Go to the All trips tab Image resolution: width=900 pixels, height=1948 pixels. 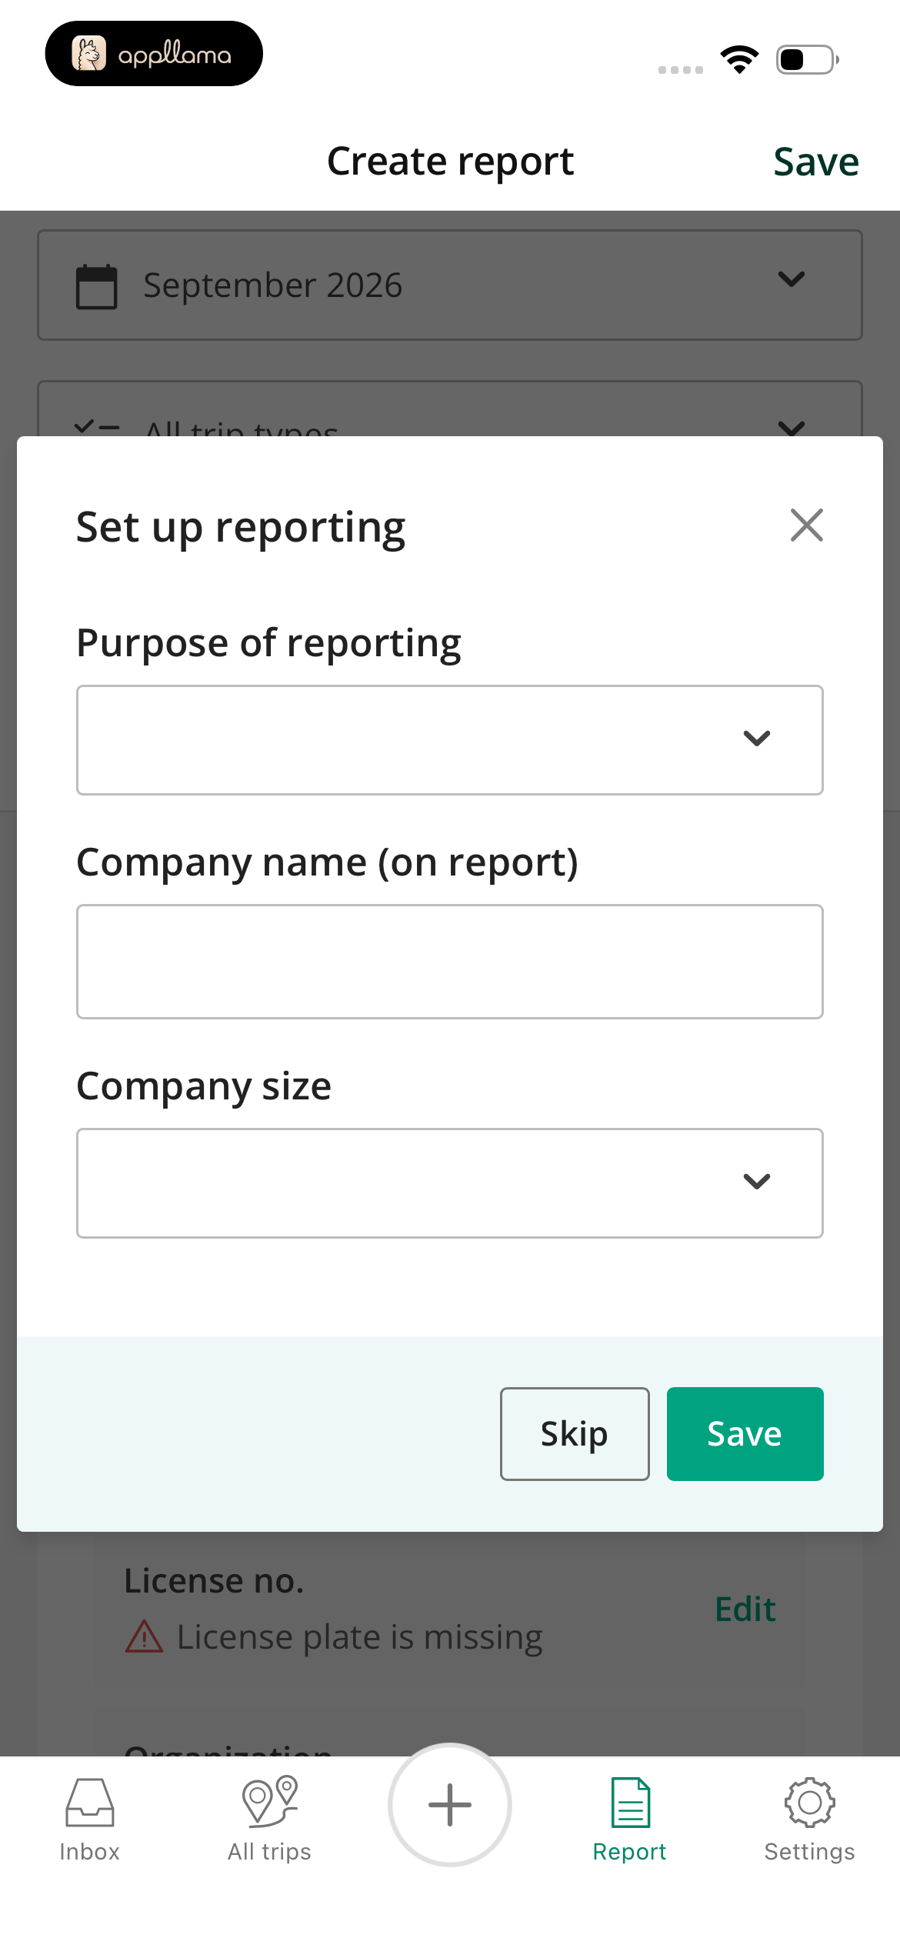(269, 1820)
